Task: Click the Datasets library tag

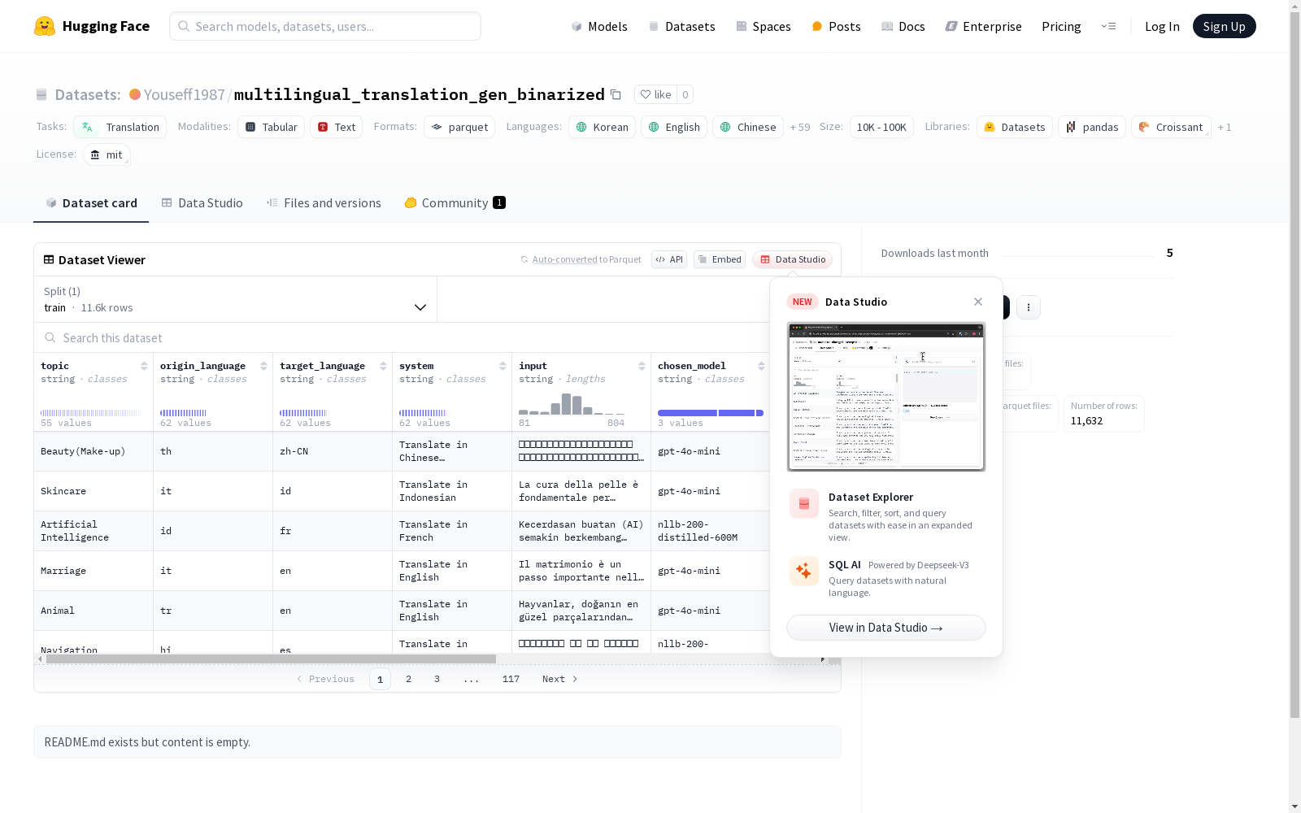Action: click(1015, 127)
